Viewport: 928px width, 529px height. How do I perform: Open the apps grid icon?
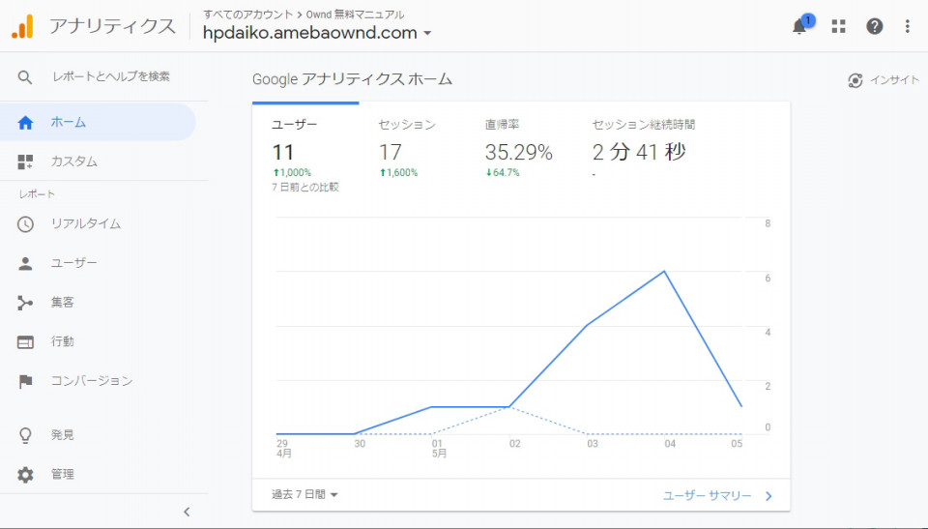pos(839,26)
